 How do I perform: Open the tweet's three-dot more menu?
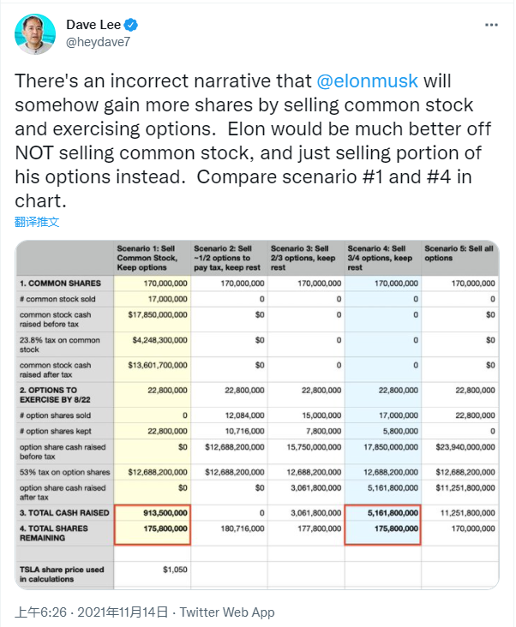point(491,26)
